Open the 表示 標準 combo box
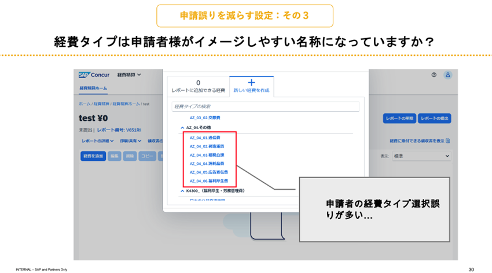The width and height of the screenshot is (492, 273). pyautogui.click(x=421, y=156)
